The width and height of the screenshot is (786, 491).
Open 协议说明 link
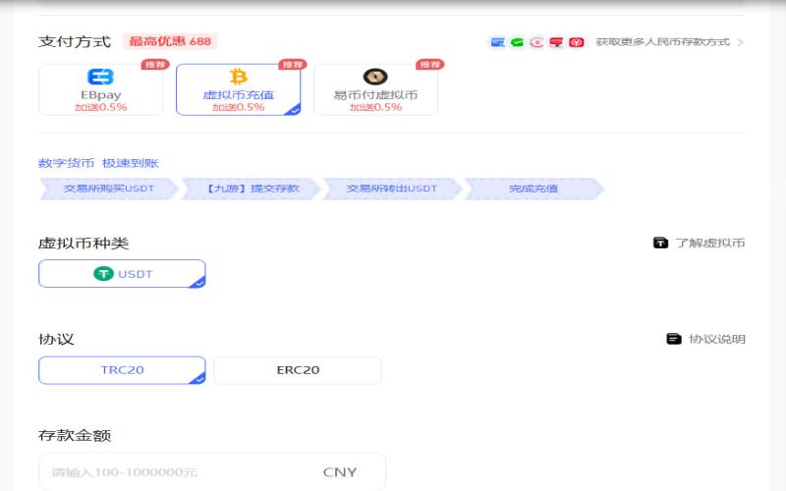pyautogui.click(x=717, y=339)
